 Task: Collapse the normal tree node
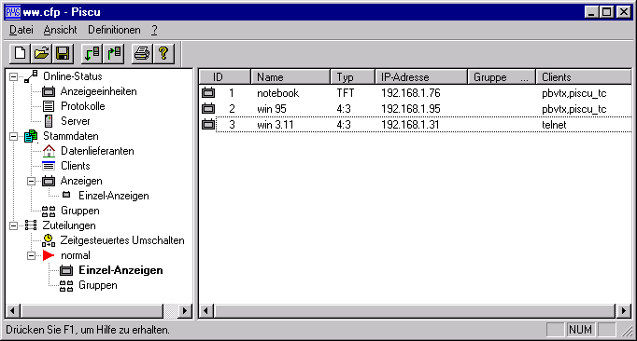tap(31, 255)
